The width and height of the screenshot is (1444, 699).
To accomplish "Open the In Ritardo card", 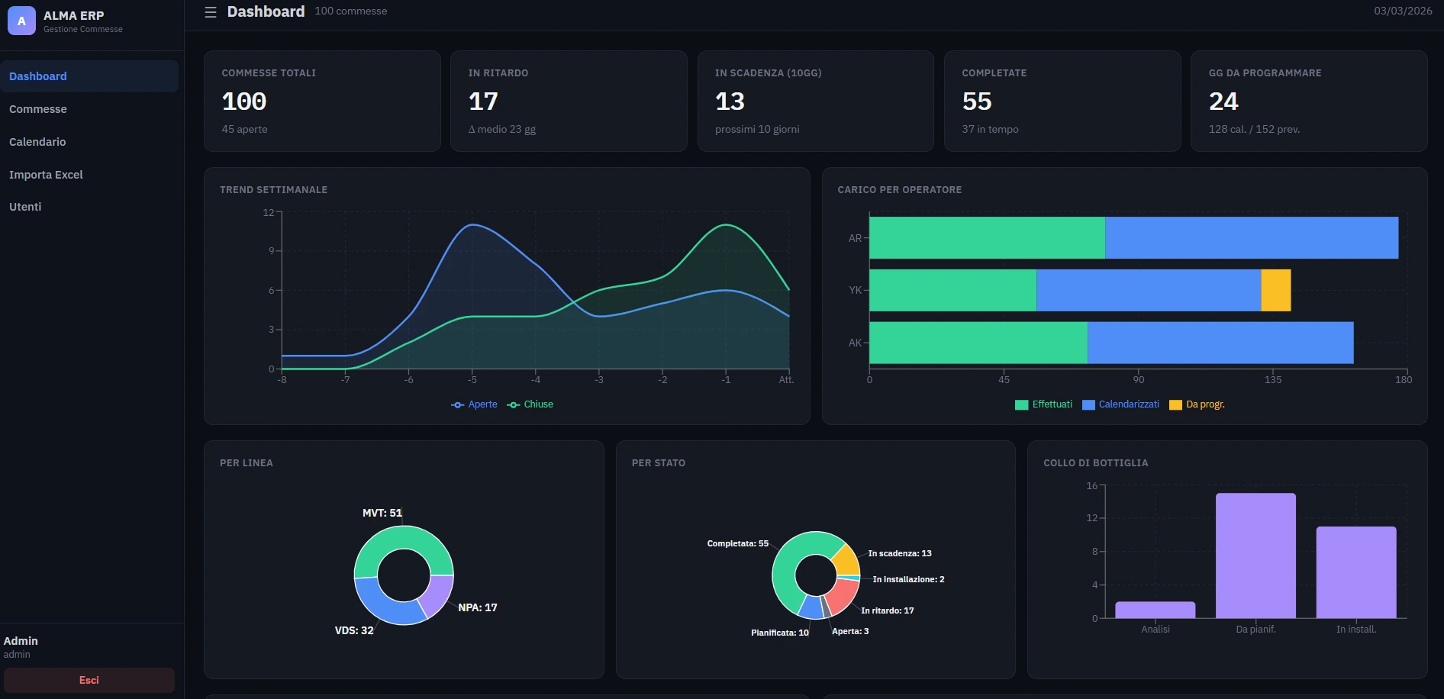I will (x=569, y=101).
